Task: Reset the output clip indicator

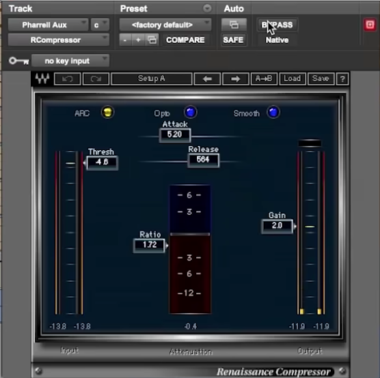Action: click(x=310, y=143)
